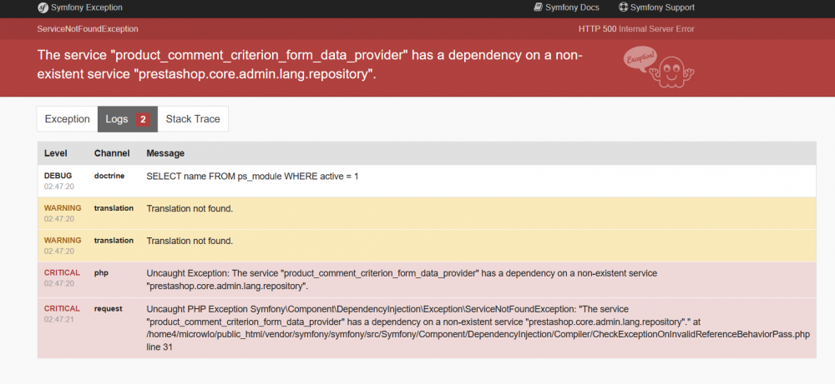Click the request channel cell
Image resolution: width=835 pixels, height=384 pixels.
(108, 308)
